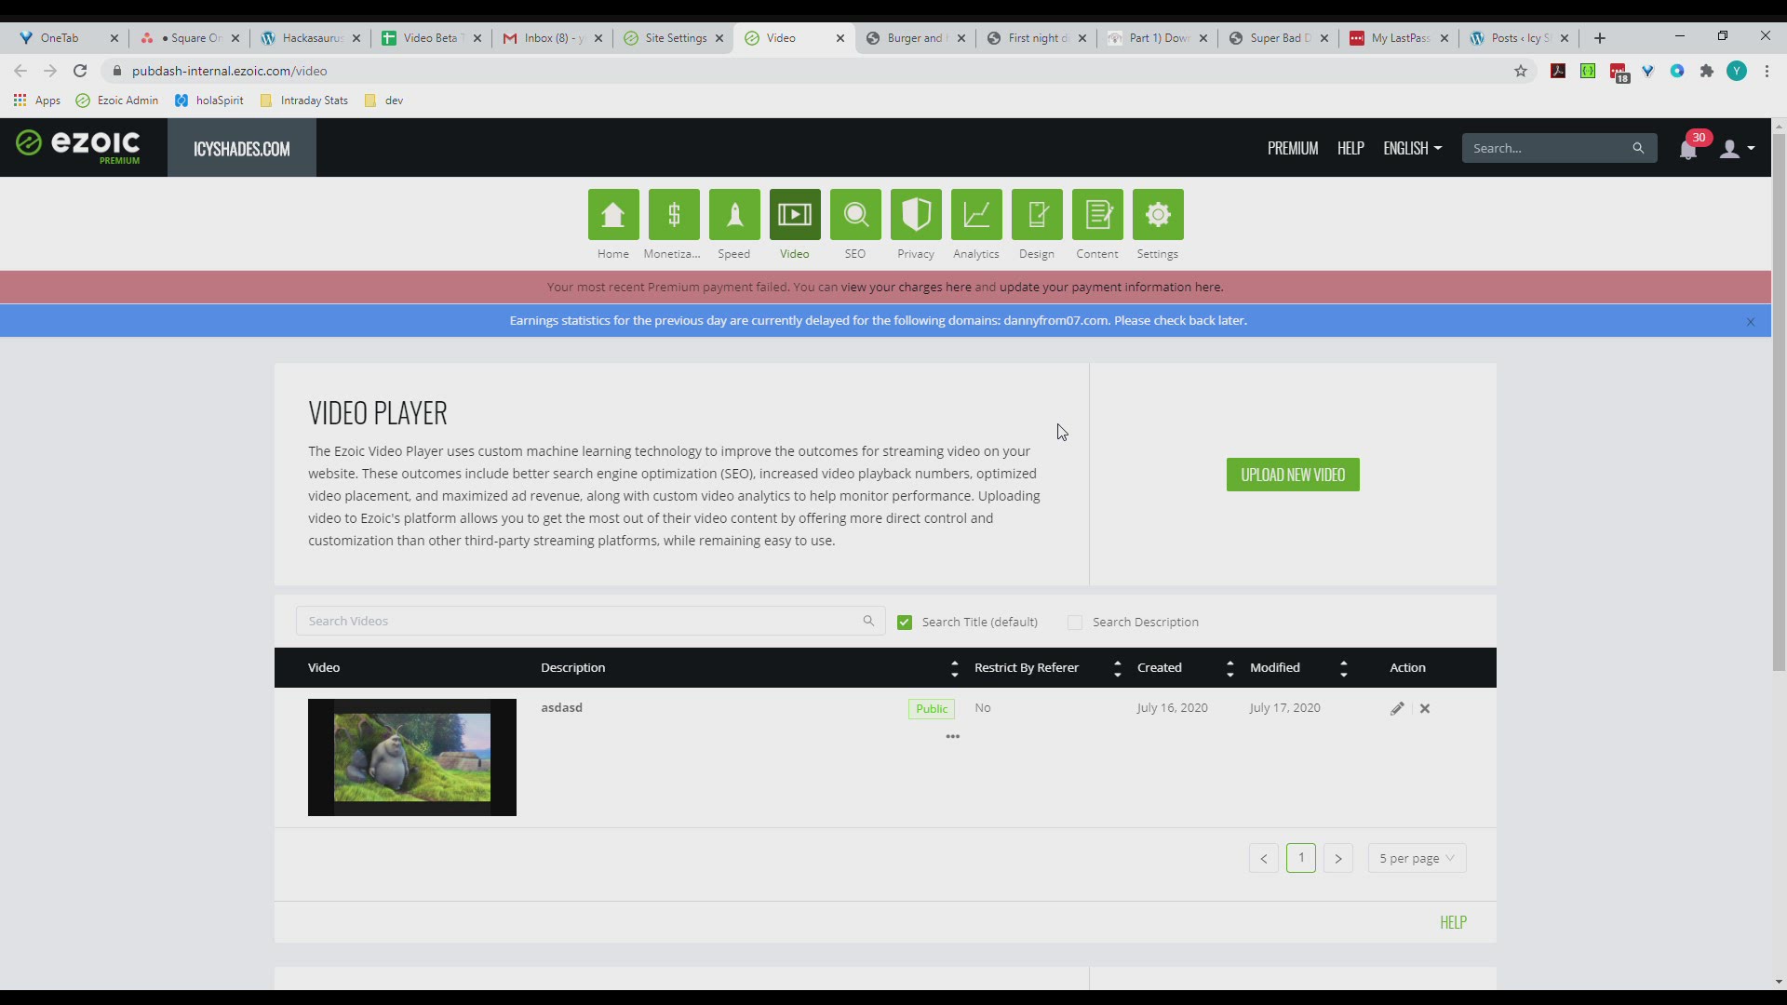Viewport: 1787px width, 1005px height.
Task: Open the Ezoic Admin bookmark
Action: (x=117, y=100)
